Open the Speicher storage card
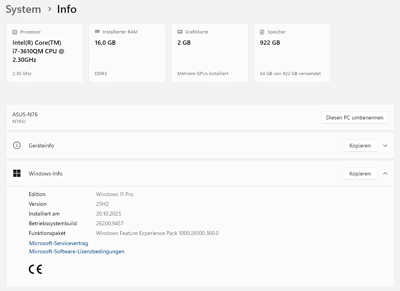Image resolution: width=400 pixels, height=291 pixels. click(292, 53)
